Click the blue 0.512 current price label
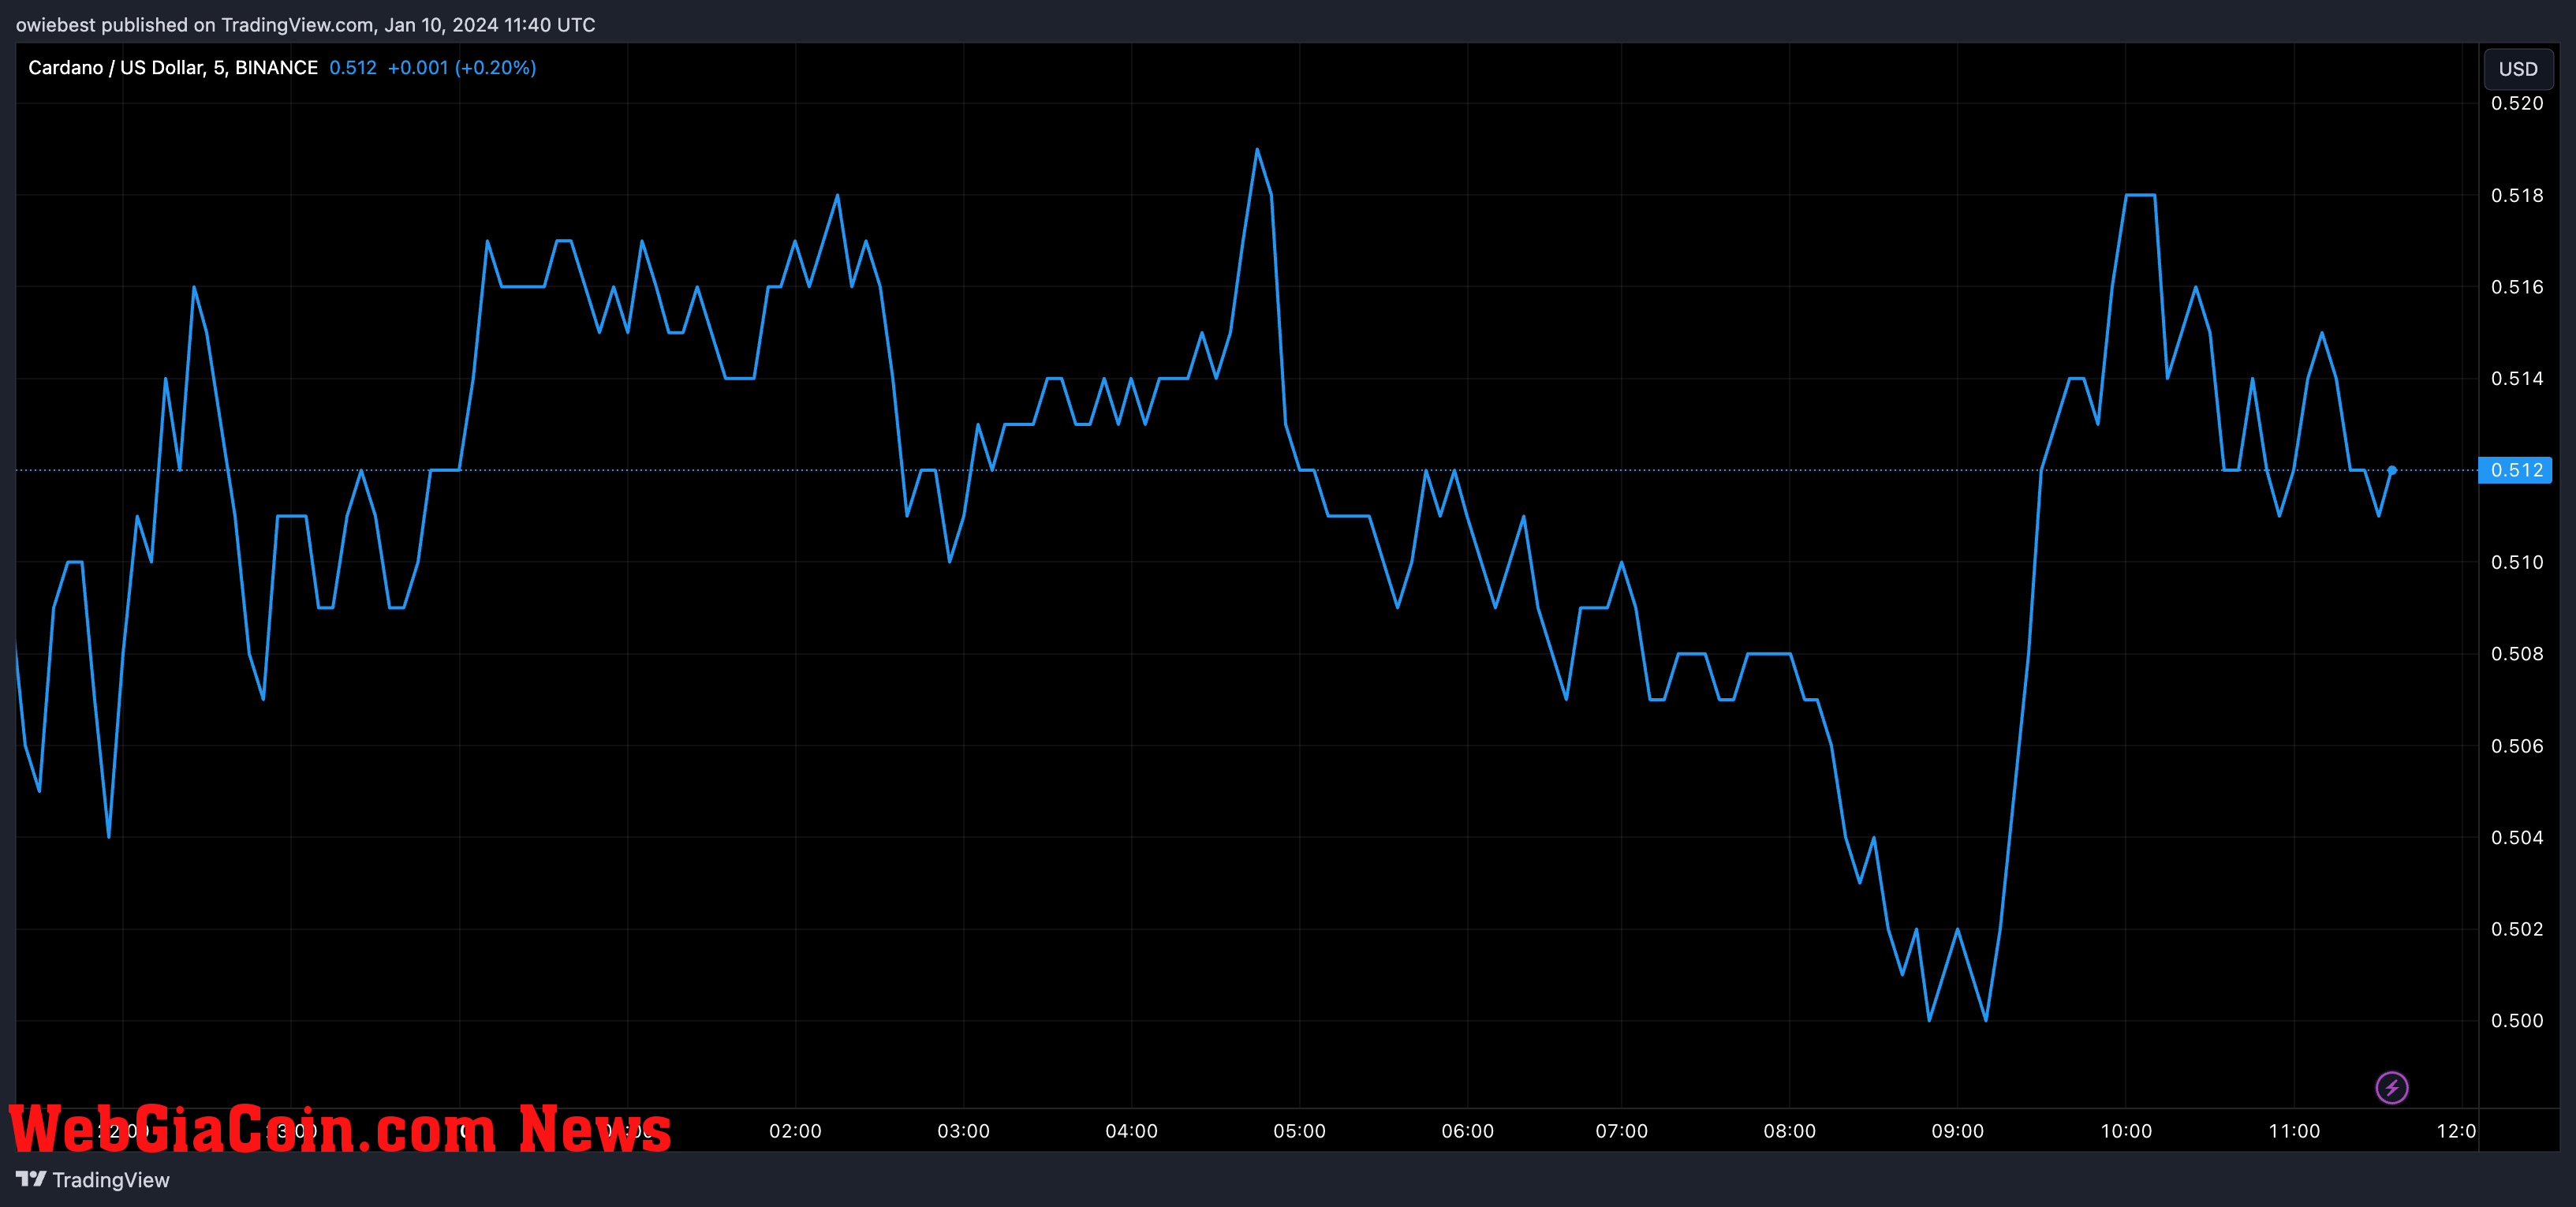2576x1207 pixels. (2515, 470)
